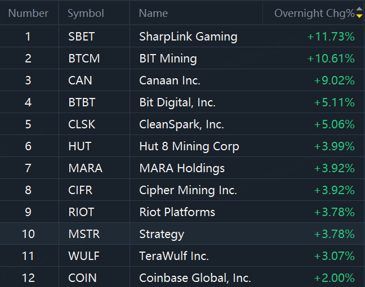
Task: Open Bit Digital, Inc. row
Action: [177, 102]
